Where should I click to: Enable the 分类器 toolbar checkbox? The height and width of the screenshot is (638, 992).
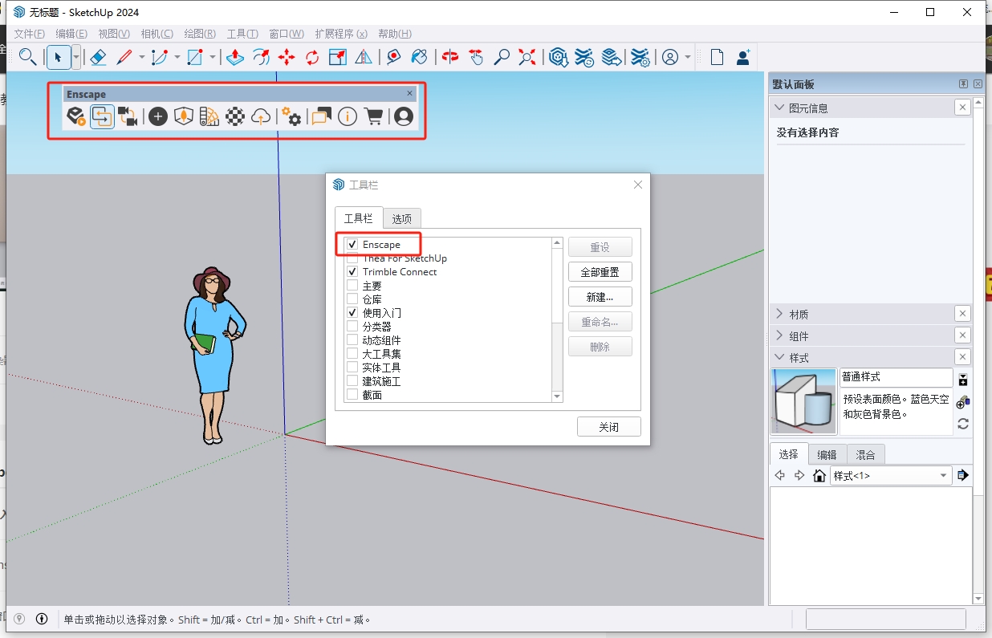[x=352, y=327]
